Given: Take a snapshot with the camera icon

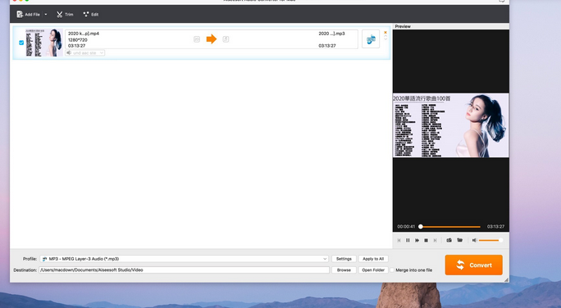Looking at the screenshot, I should pos(449,240).
